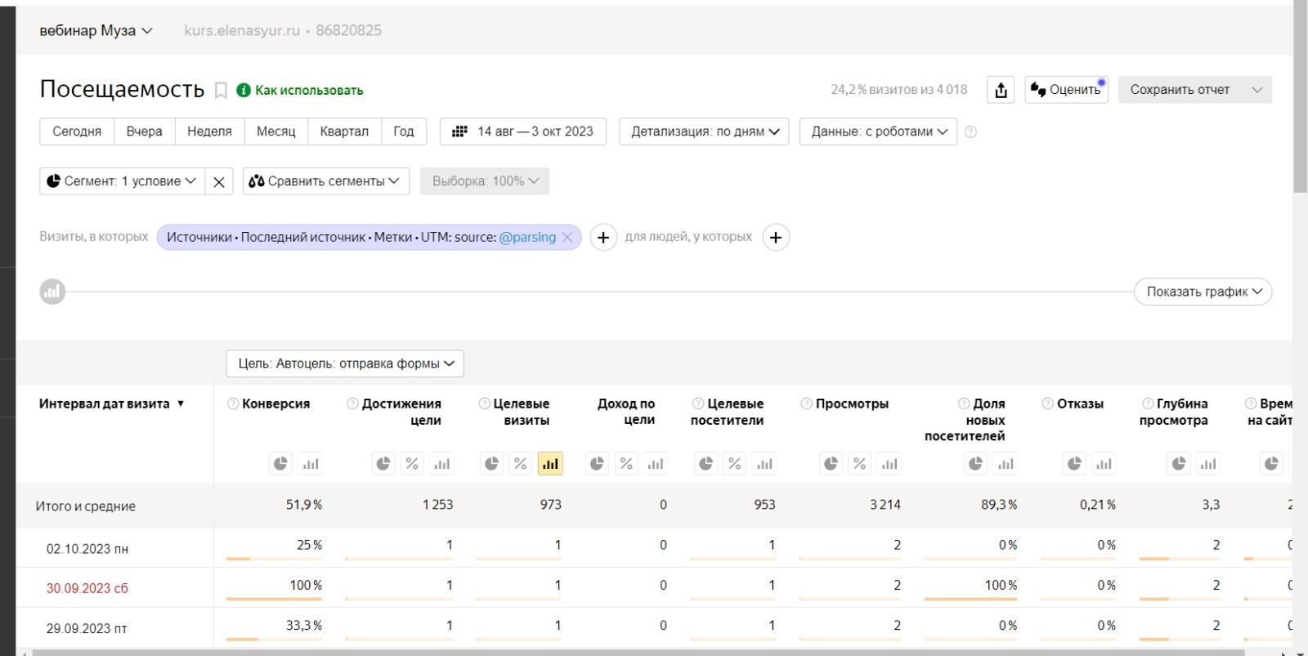Expand the Показать график control
The height and width of the screenshot is (656, 1308).
1203,292
